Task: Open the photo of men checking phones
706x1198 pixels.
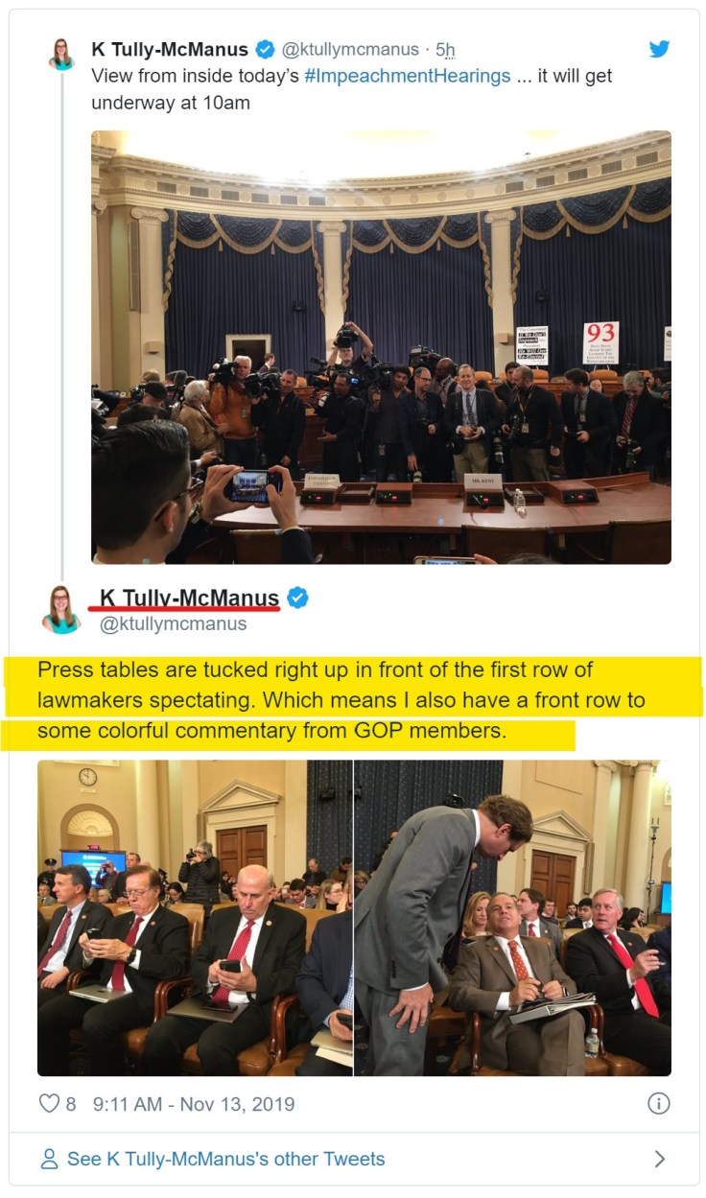Action: click(x=195, y=918)
